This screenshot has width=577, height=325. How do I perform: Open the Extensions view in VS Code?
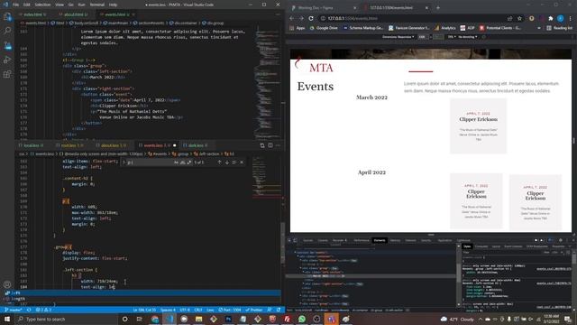coord(7,74)
